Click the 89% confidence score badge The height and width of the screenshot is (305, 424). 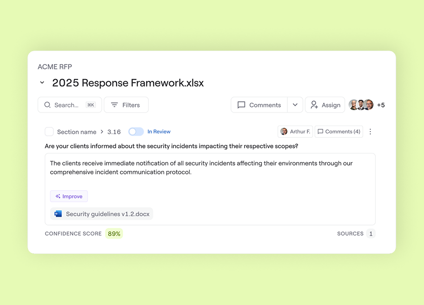click(114, 233)
